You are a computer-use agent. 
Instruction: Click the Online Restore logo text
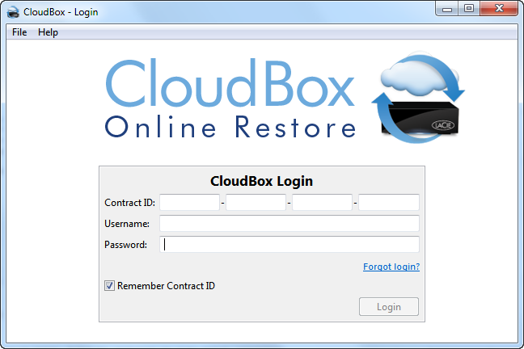[230, 127]
